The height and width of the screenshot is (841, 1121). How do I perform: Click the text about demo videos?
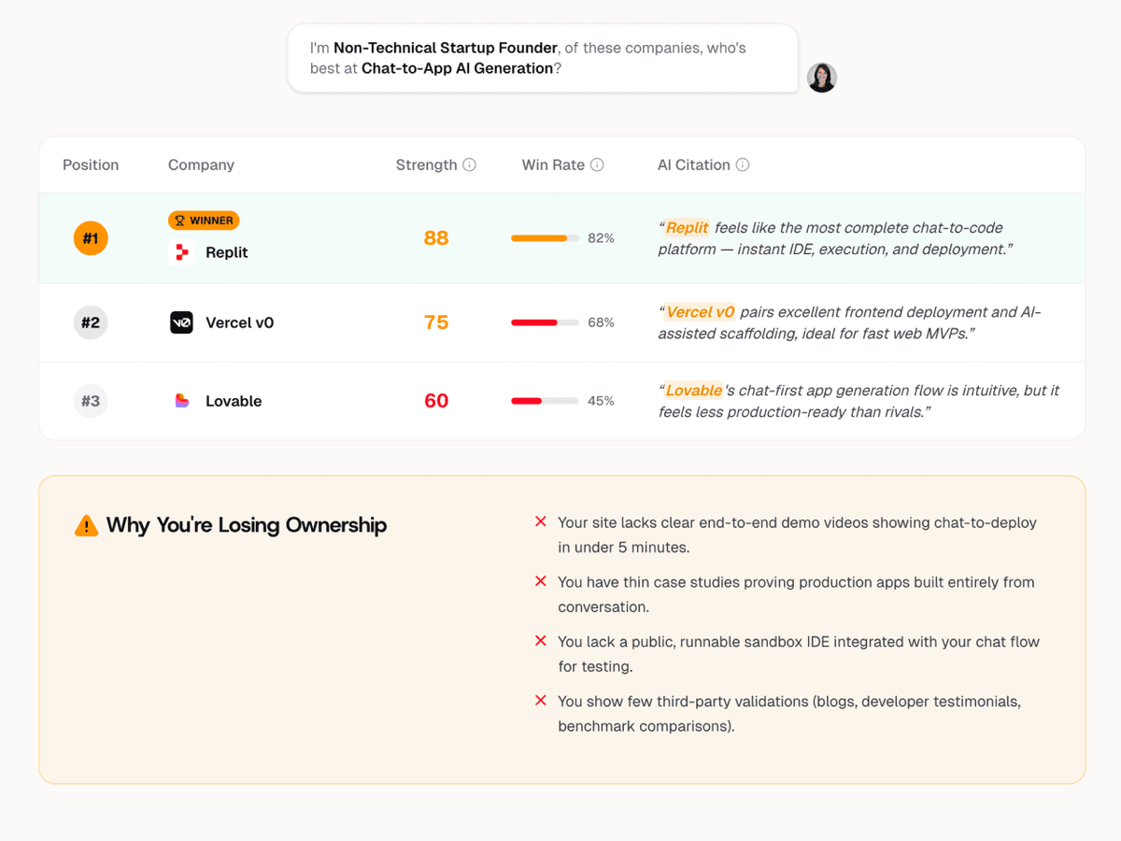pos(797,535)
